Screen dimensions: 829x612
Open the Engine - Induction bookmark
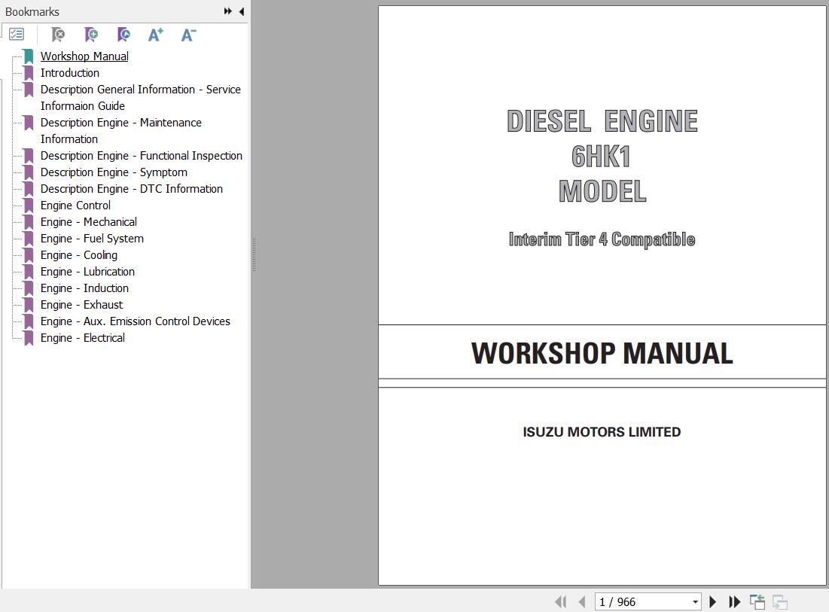pos(84,288)
